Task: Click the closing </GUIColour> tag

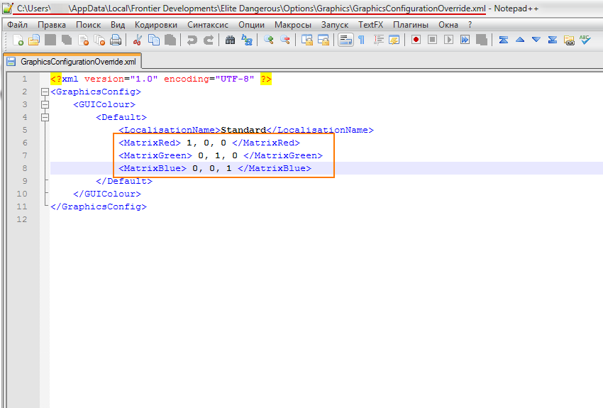Action: click(107, 194)
